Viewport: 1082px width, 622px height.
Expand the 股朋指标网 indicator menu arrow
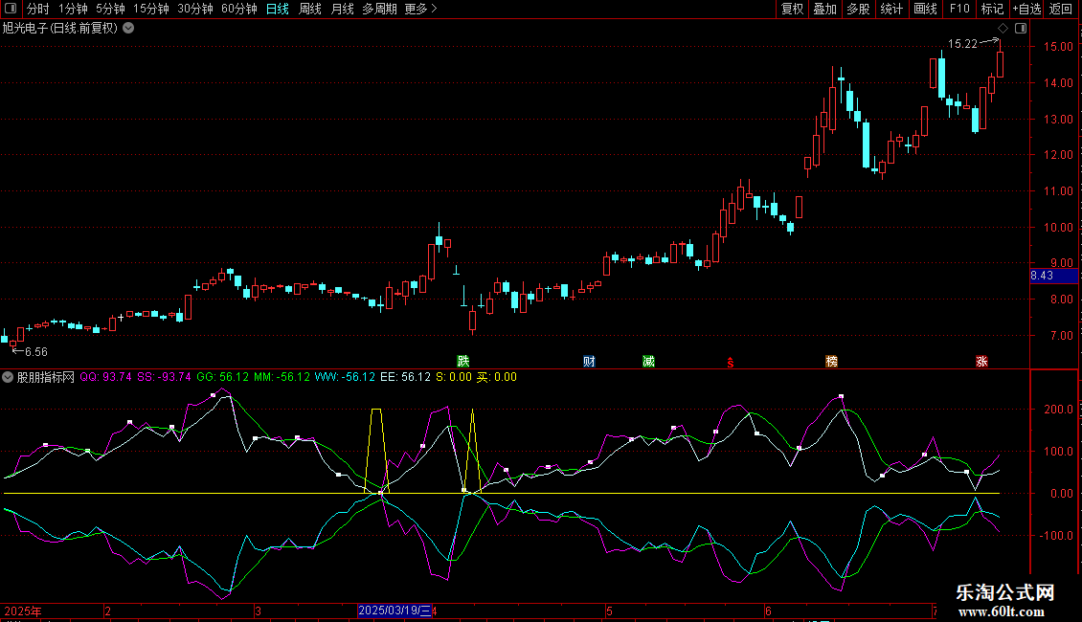pos(9,377)
